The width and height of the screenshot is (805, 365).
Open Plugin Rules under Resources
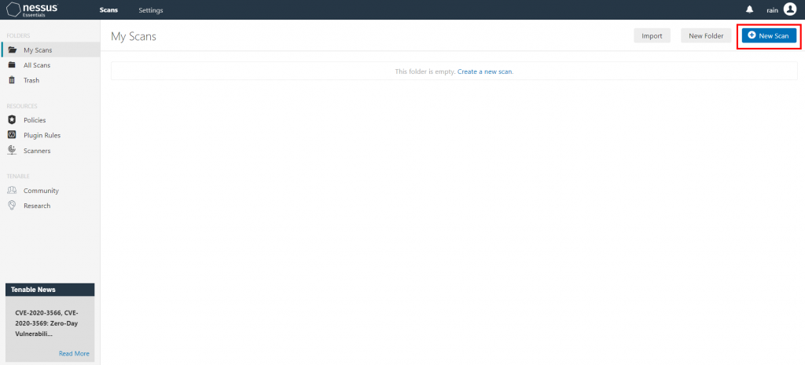click(42, 135)
